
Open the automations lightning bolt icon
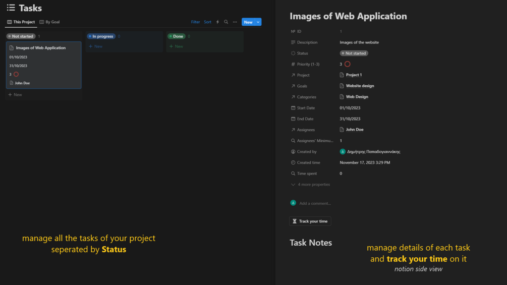(x=217, y=22)
